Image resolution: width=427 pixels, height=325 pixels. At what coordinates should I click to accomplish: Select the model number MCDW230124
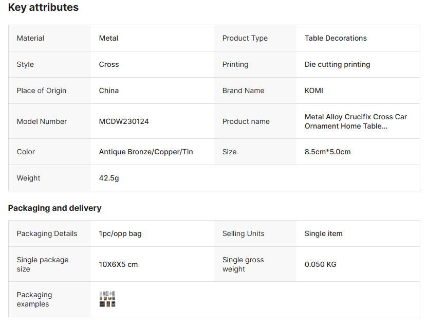(124, 121)
